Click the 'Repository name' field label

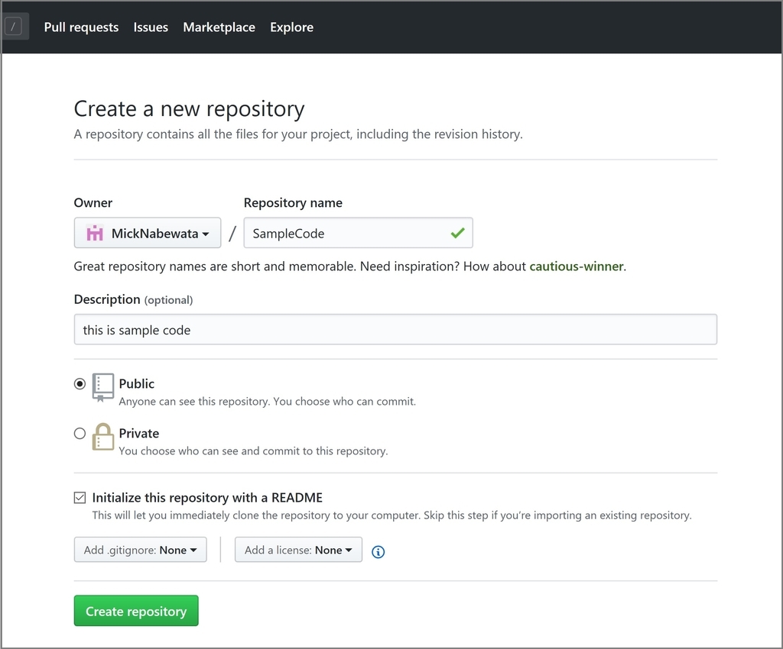tap(293, 203)
